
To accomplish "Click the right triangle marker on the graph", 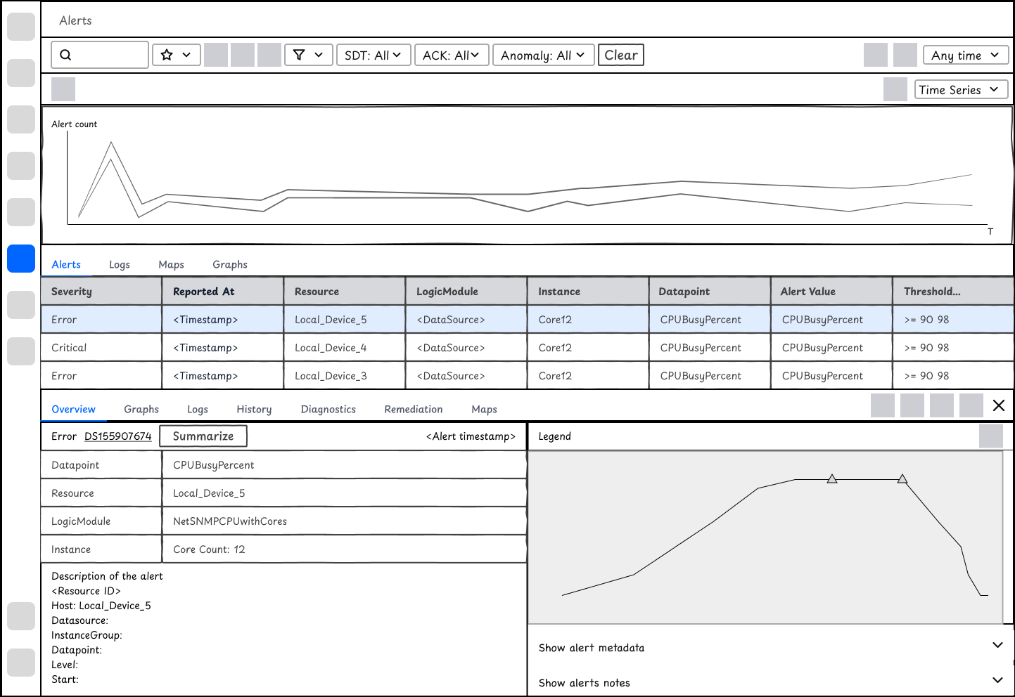I will coord(902,478).
